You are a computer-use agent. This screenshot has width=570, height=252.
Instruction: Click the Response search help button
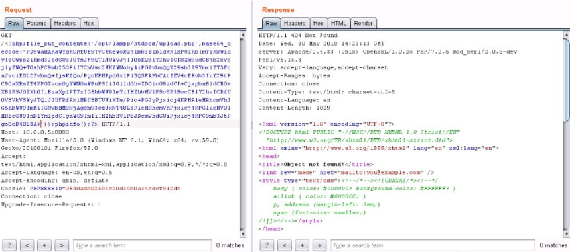tap(267, 245)
